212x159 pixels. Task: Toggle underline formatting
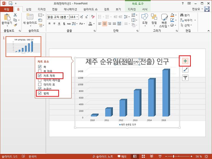click(x=59, y=24)
